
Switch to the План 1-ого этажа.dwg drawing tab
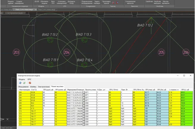[25, 9]
